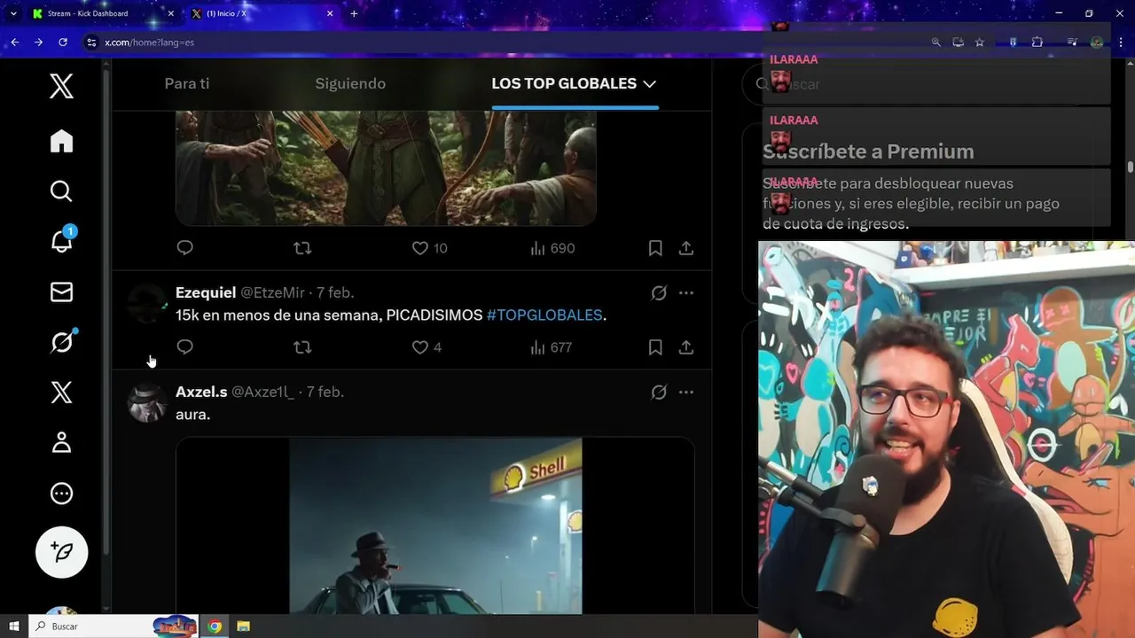Viewport: 1135px width, 638px height.
Task: View site information icon in address bar
Action: coord(91,42)
